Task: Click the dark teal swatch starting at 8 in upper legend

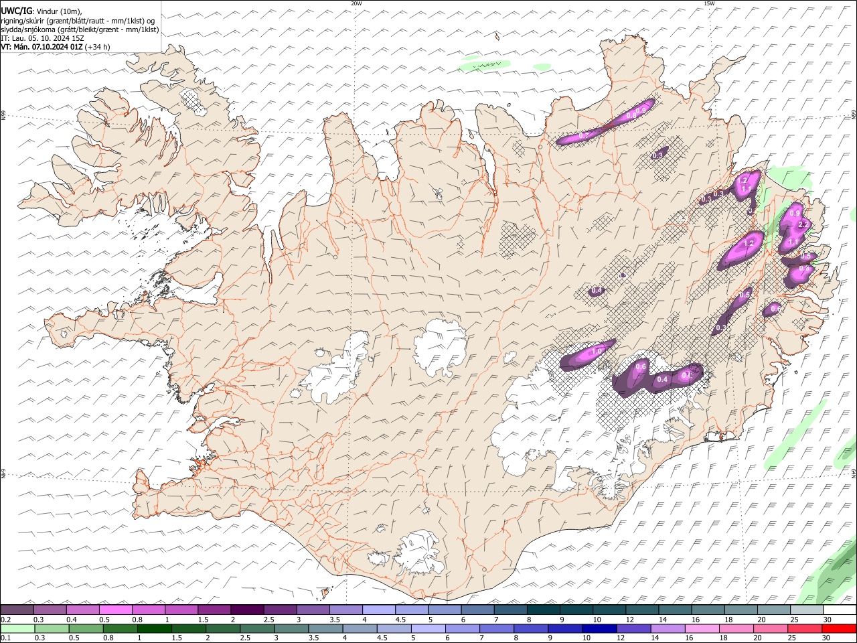Action: click(x=543, y=610)
